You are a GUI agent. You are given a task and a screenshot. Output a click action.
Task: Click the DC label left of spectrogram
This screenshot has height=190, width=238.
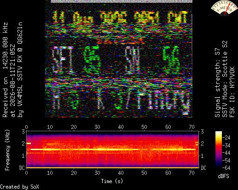(22, 168)
